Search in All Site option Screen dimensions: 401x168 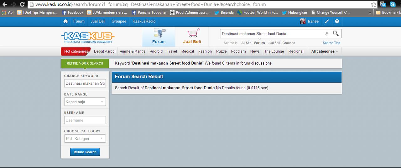246,43
